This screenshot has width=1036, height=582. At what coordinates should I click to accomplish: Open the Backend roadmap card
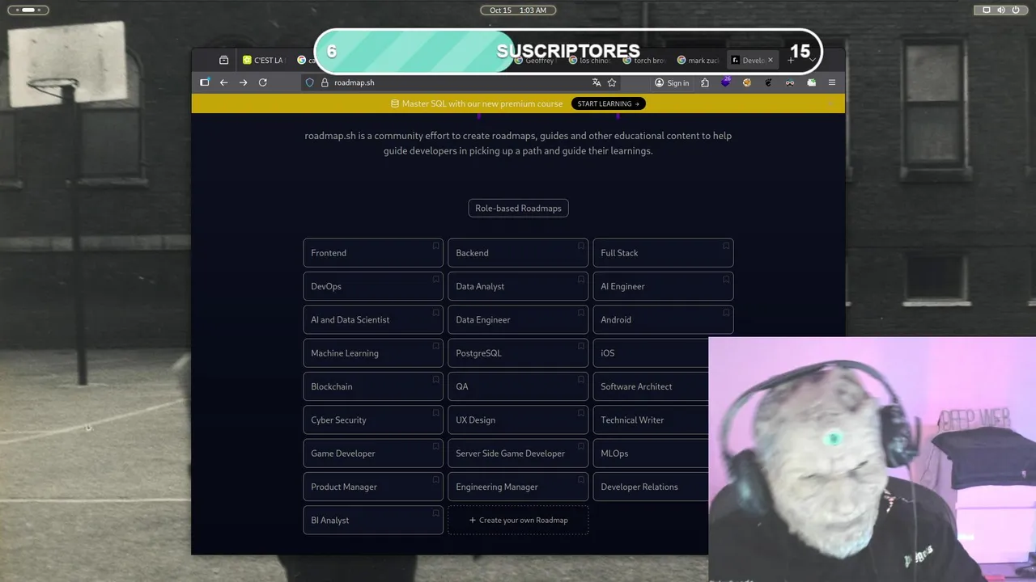pyautogui.click(x=518, y=253)
